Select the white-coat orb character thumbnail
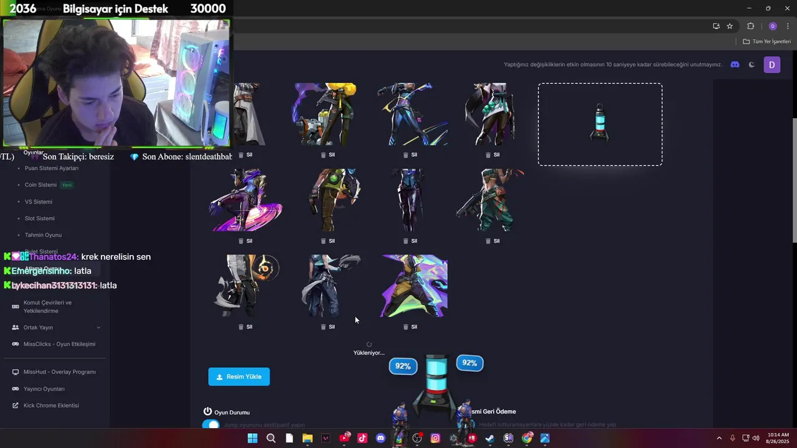Screen dimensions: 797x448 [246, 286]
